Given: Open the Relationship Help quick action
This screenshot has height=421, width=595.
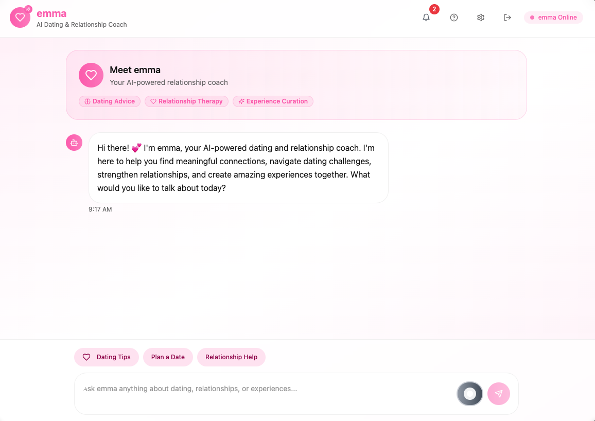Looking at the screenshot, I should (231, 357).
